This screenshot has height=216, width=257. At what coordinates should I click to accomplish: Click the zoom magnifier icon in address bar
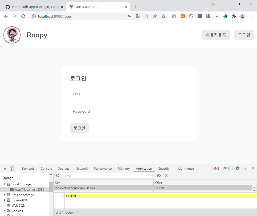click(x=146, y=16)
